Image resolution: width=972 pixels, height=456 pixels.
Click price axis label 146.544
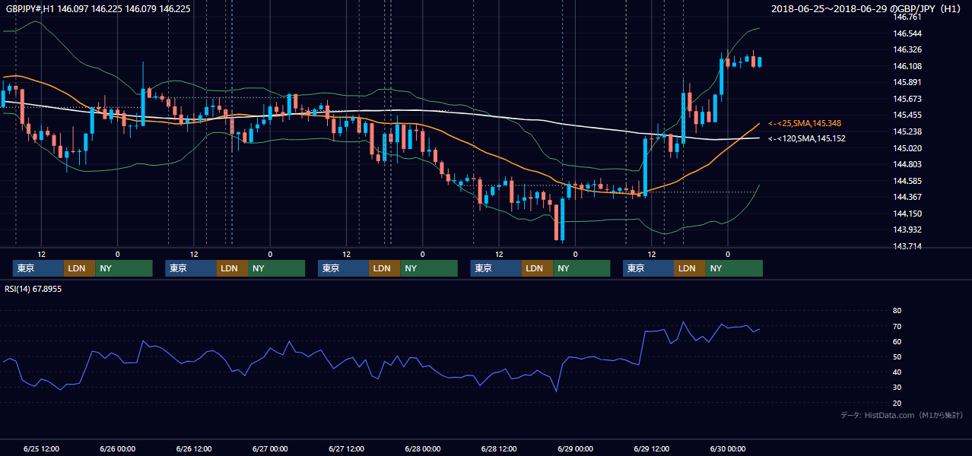908,33
